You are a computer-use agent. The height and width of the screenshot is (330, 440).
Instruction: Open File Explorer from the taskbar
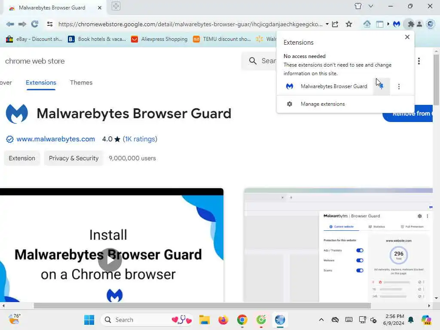(204, 320)
